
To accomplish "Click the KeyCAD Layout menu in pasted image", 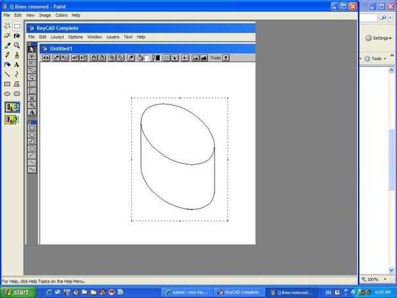I will click(57, 37).
